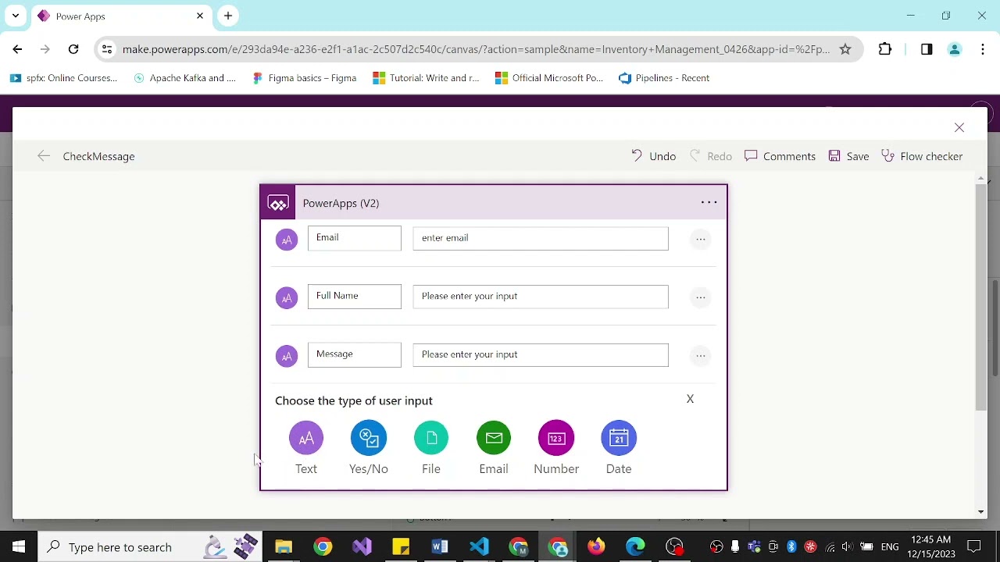
Task: Choose the Yes/No input type icon
Action: tap(369, 438)
